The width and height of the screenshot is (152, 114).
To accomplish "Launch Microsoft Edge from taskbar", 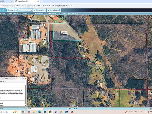I will coord(40,112).
